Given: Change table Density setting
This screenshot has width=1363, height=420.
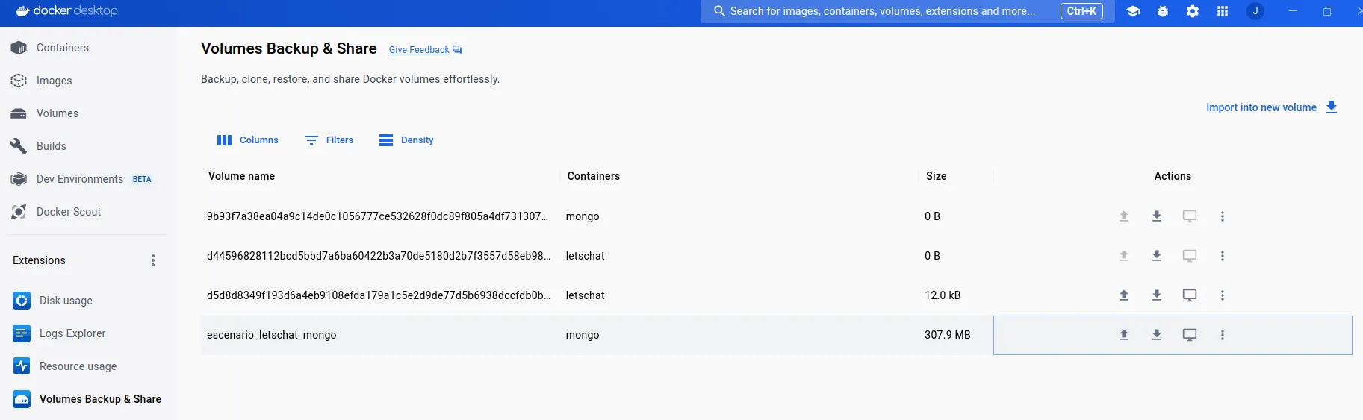Looking at the screenshot, I should (x=406, y=140).
